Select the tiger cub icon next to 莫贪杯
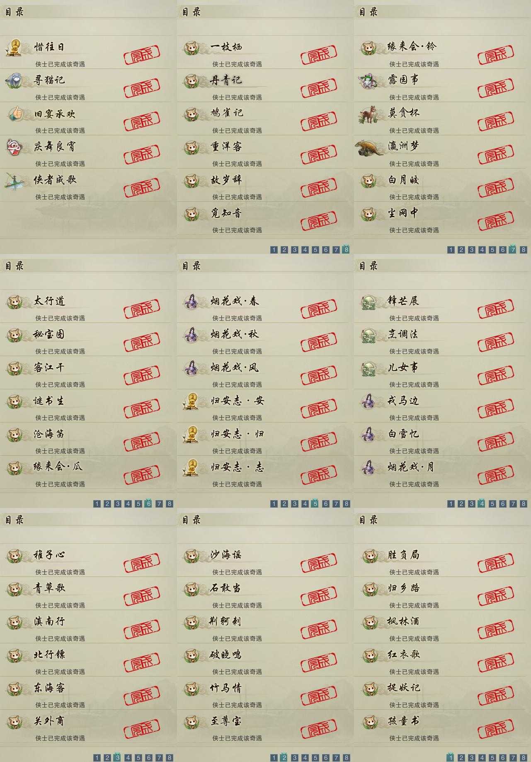The height and width of the screenshot is (762, 531). (x=368, y=114)
